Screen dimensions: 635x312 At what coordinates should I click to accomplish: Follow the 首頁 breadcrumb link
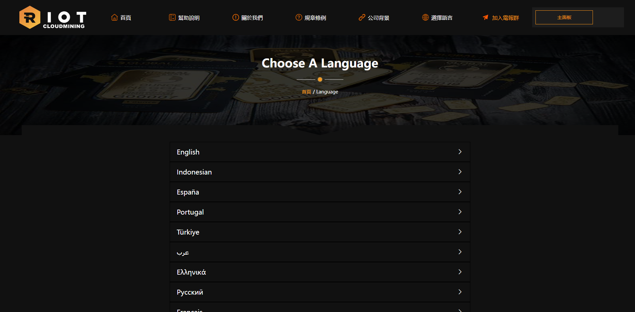coord(306,92)
